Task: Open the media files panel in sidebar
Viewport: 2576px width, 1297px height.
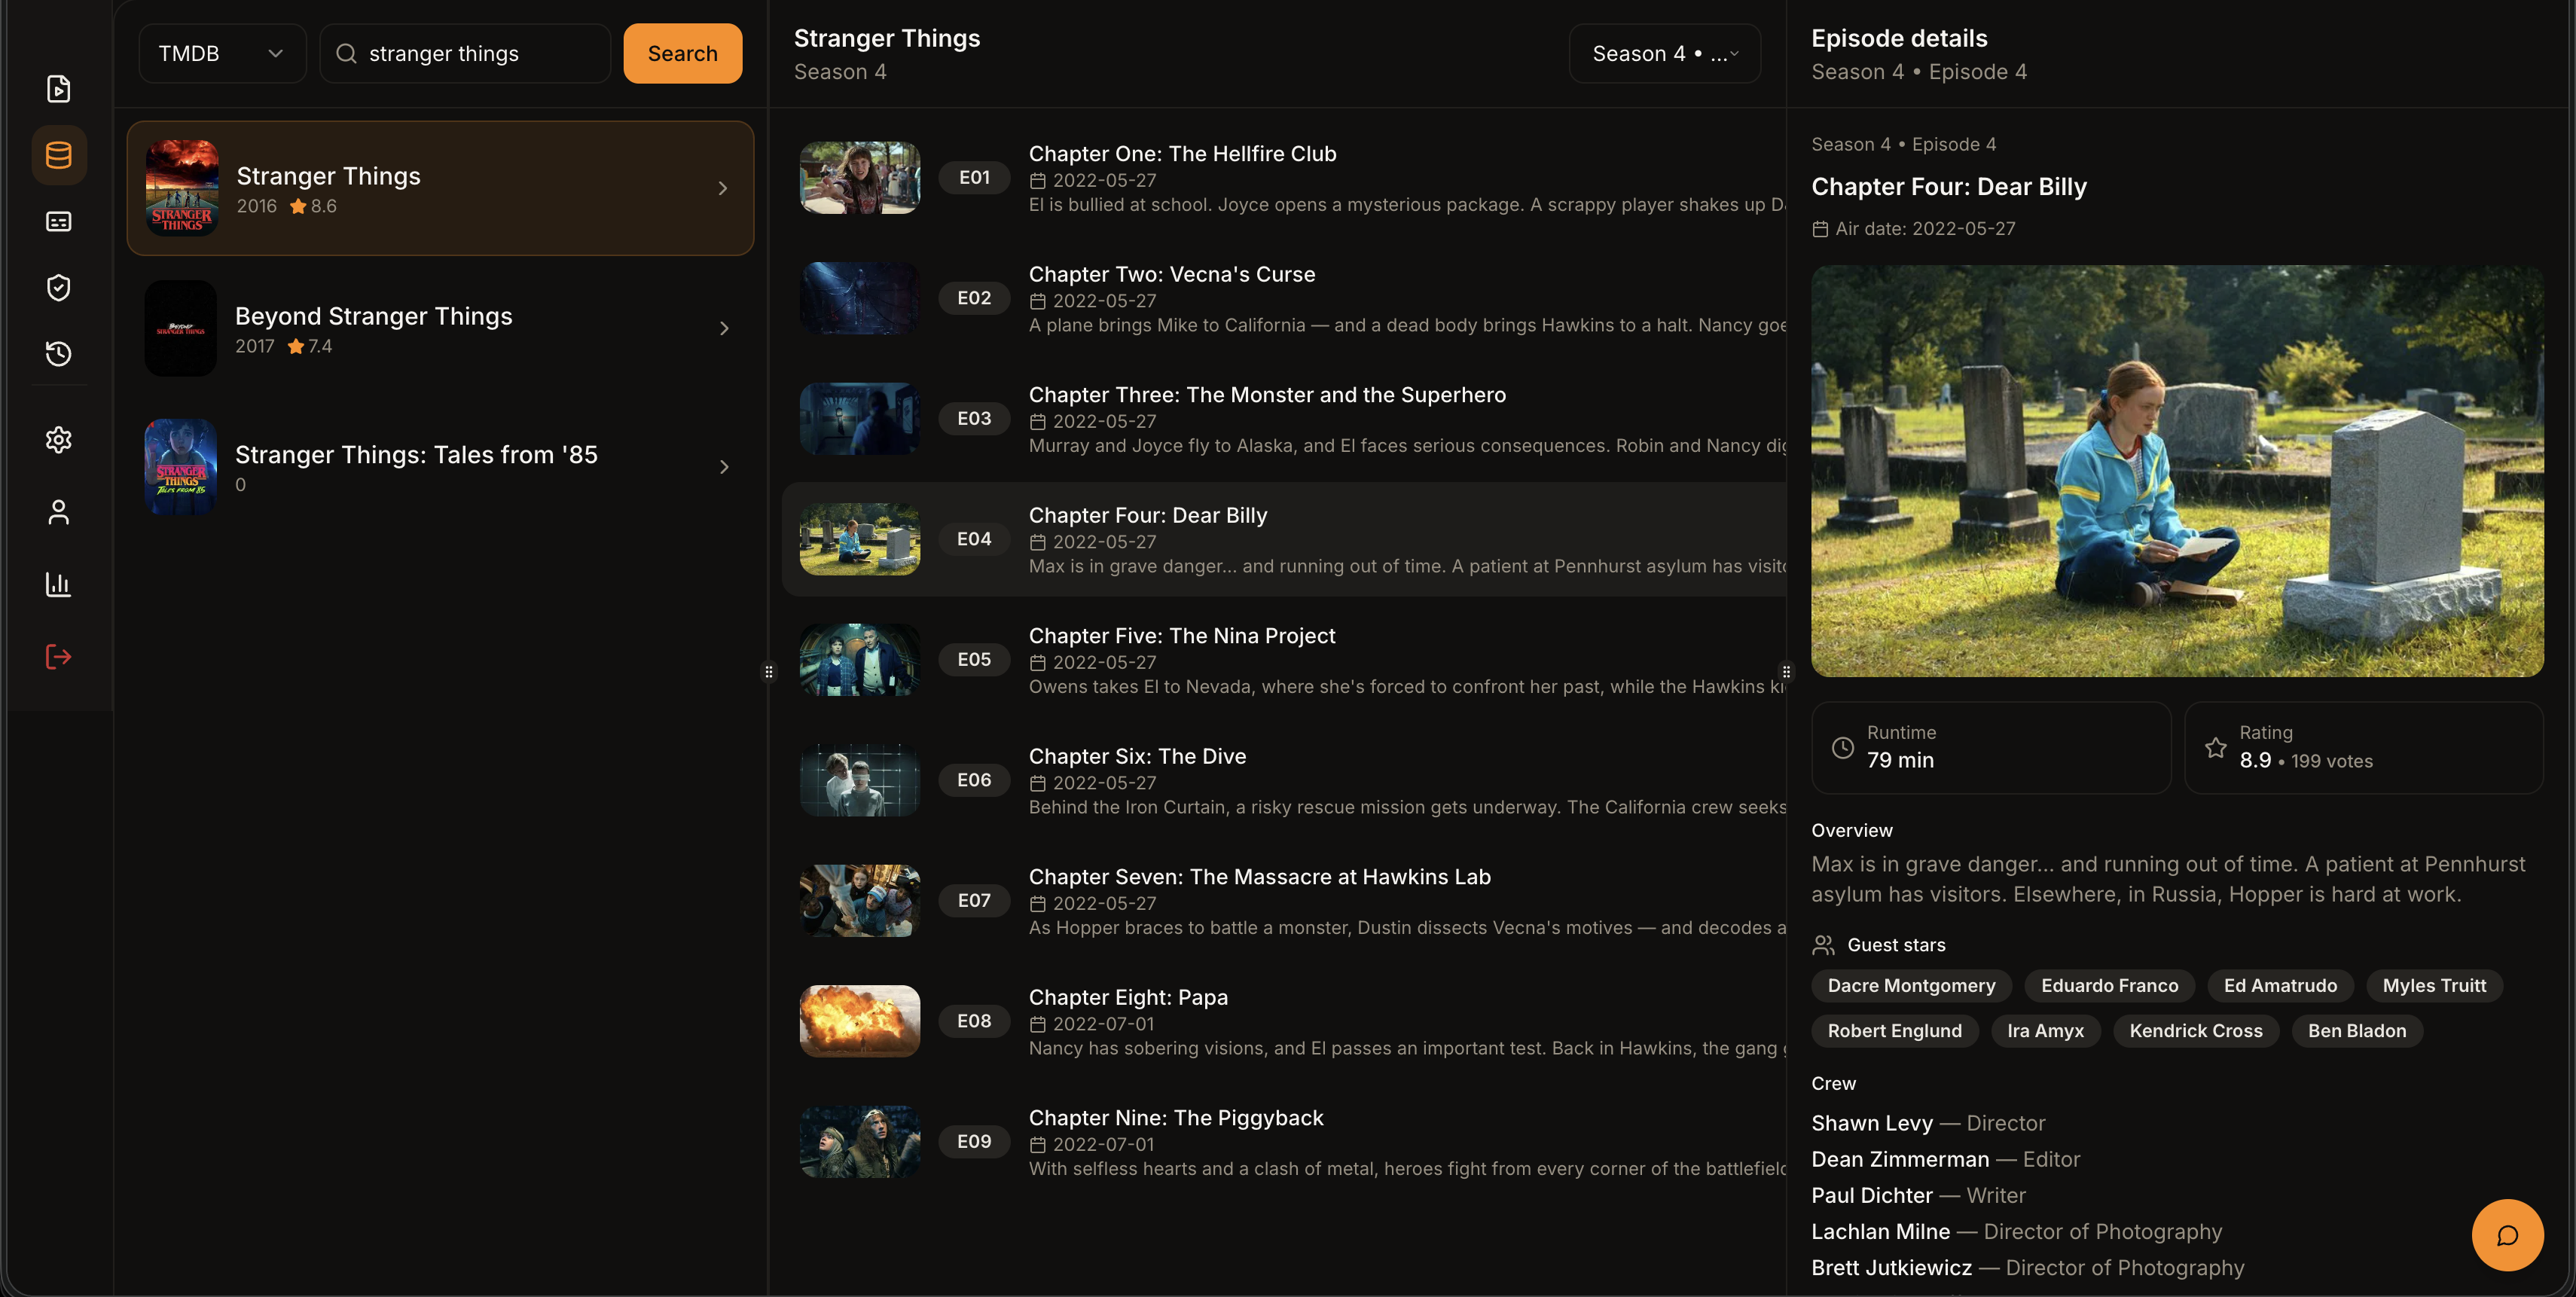Action: [58, 88]
